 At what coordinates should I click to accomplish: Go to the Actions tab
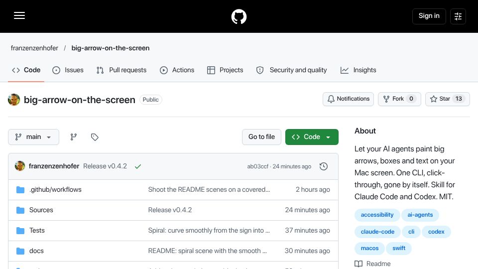pos(177,70)
